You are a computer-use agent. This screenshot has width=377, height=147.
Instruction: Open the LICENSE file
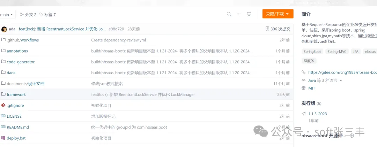point(14,116)
